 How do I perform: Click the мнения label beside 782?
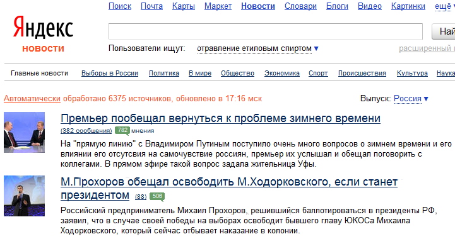(x=143, y=131)
